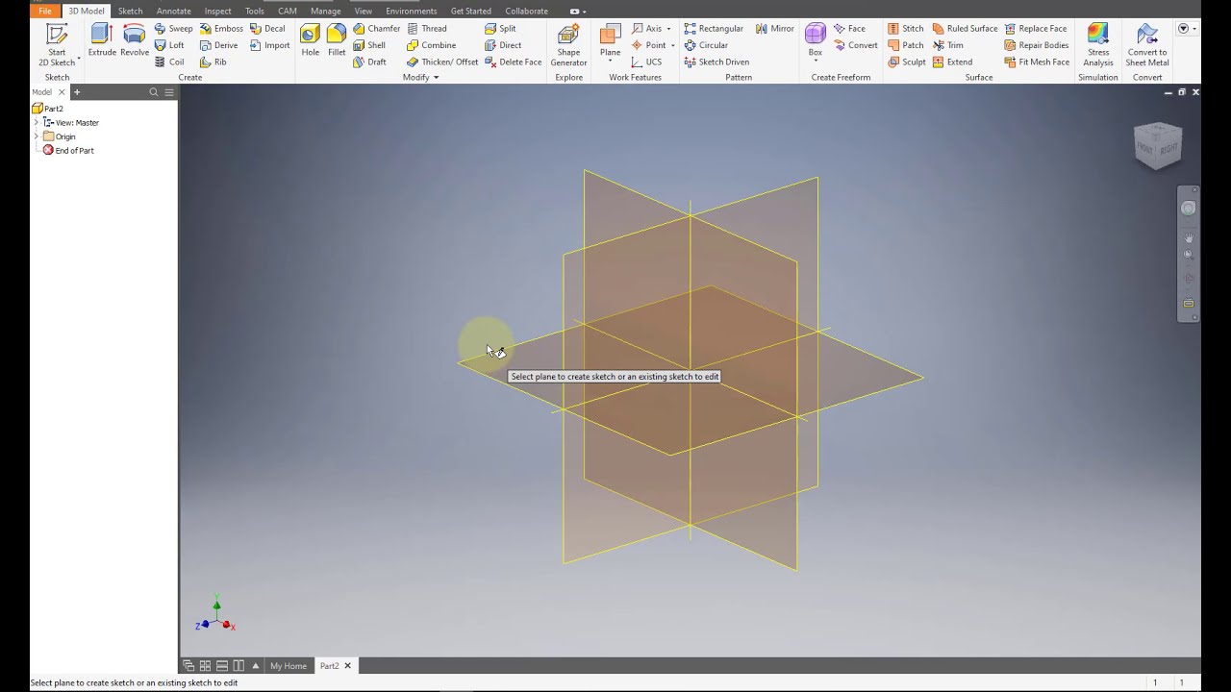
Task: Click the Start 2D Sketch tool
Action: pyautogui.click(x=57, y=44)
